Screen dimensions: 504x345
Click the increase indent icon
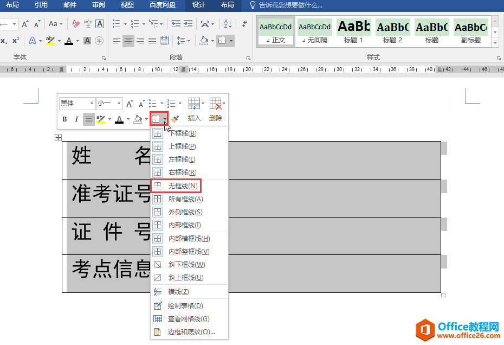tap(188, 23)
